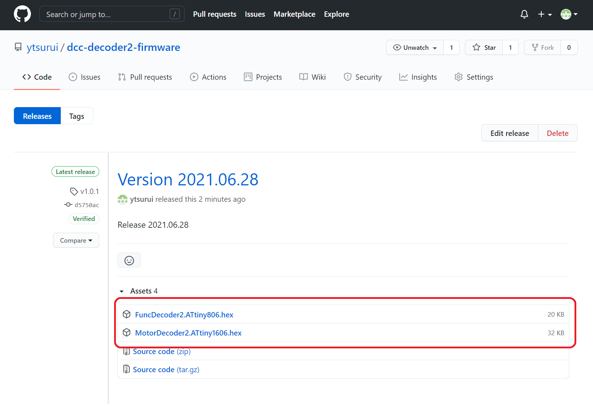Open Marketplace in top navigation
Viewport: 593px width, 406px height.
pyautogui.click(x=294, y=14)
